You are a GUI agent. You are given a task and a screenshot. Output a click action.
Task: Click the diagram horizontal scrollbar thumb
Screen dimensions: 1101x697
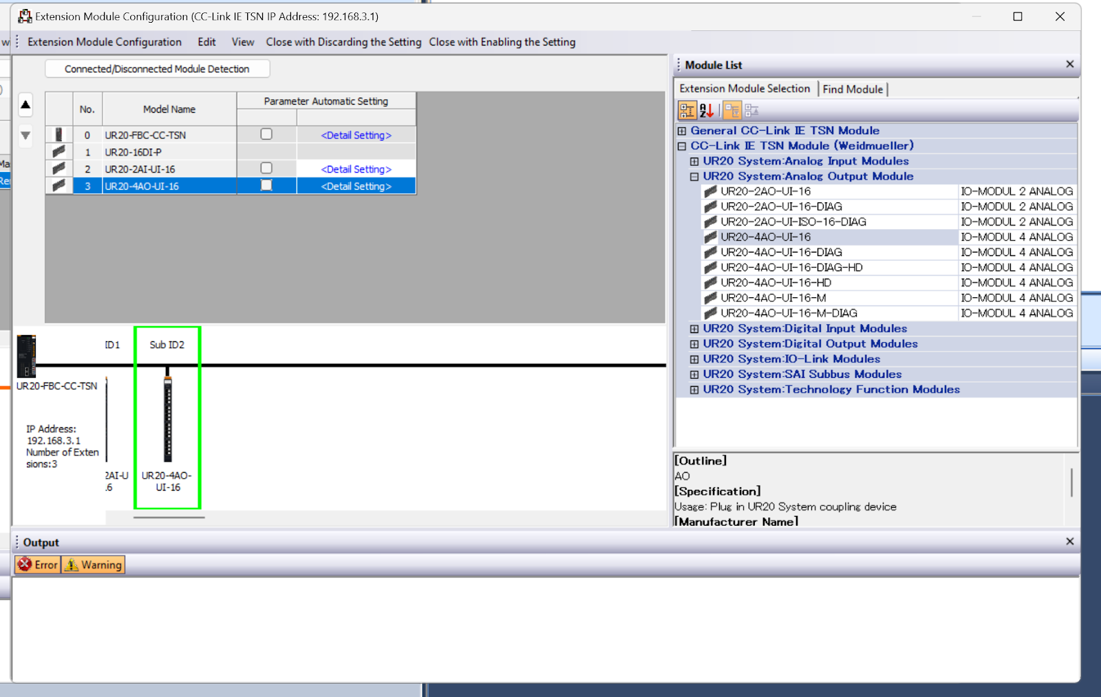pos(169,517)
